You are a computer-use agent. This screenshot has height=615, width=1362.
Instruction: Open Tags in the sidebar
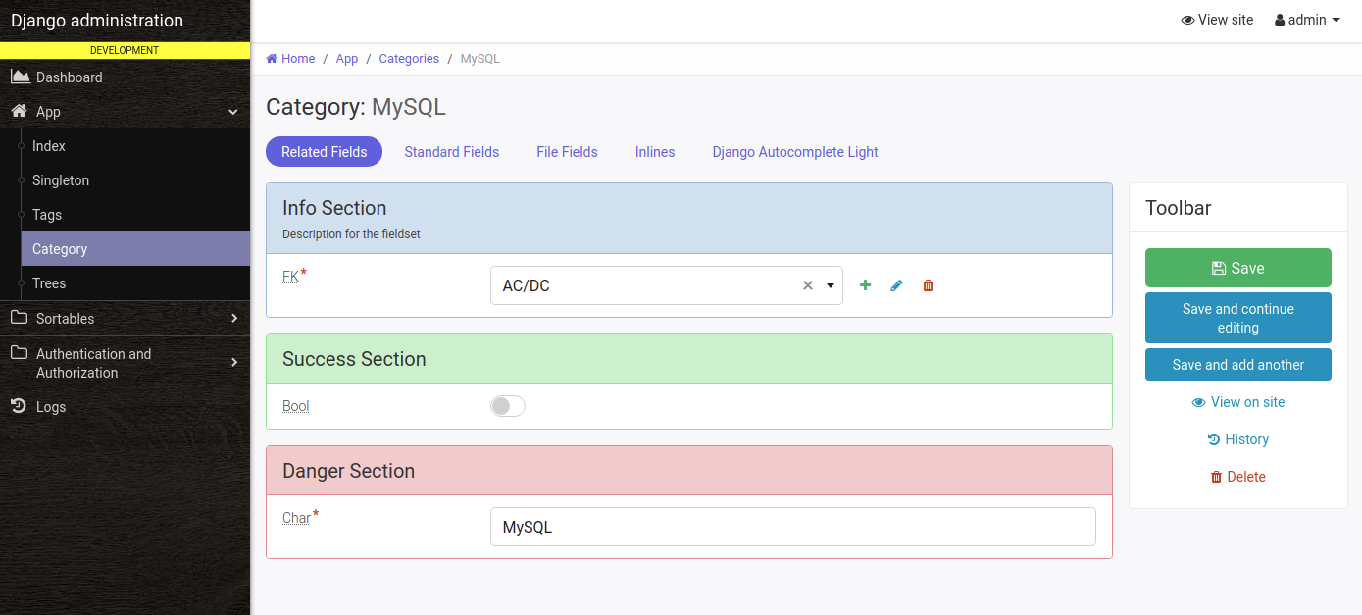tap(135, 215)
